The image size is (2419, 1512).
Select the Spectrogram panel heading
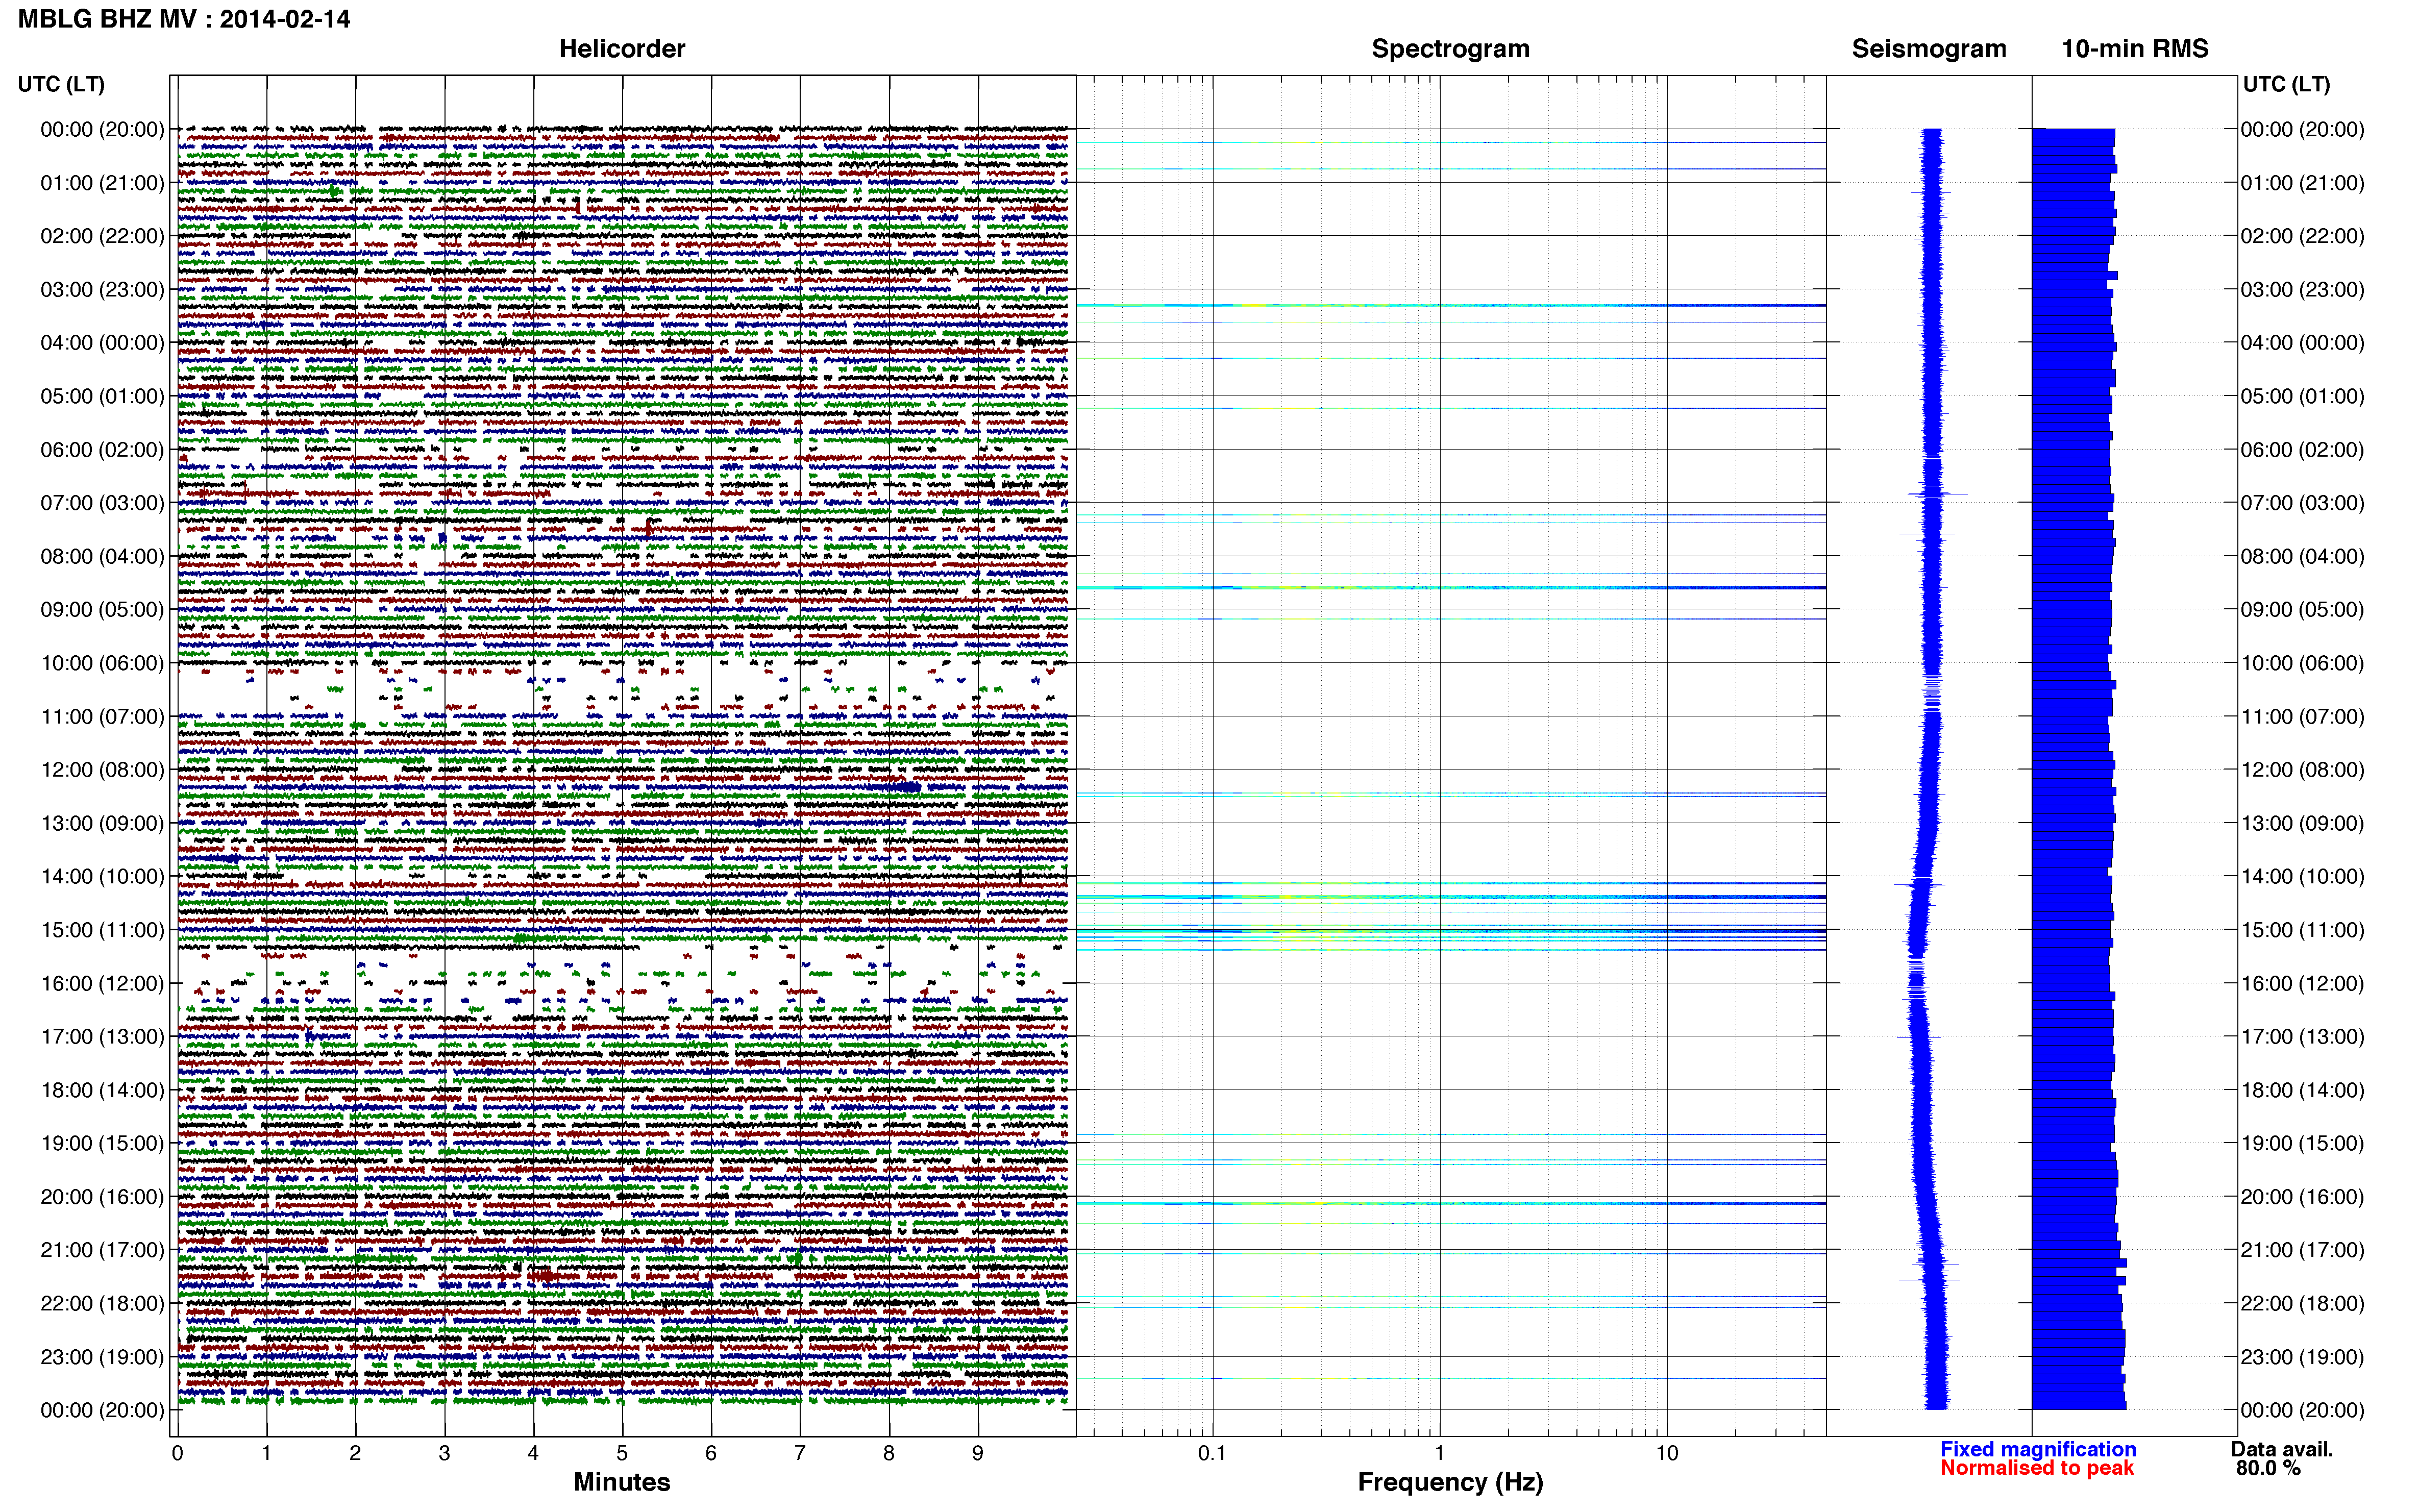tap(1450, 49)
